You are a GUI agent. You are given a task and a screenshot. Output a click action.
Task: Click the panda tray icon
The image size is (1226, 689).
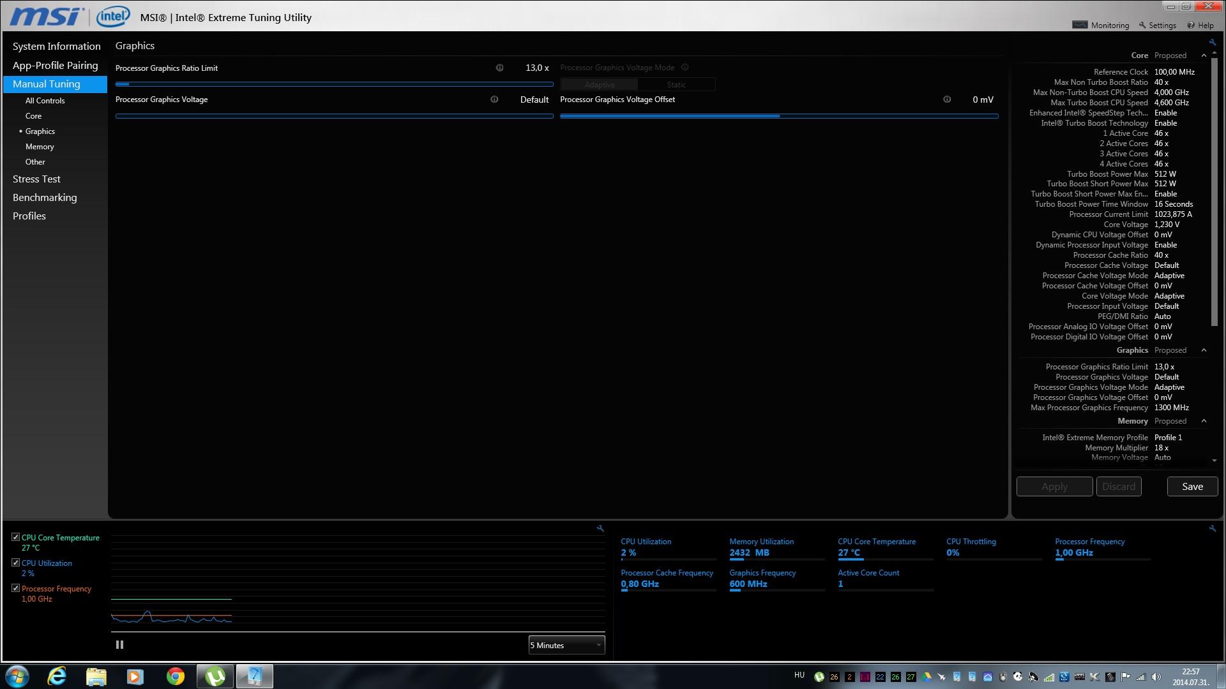point(1018,677)
